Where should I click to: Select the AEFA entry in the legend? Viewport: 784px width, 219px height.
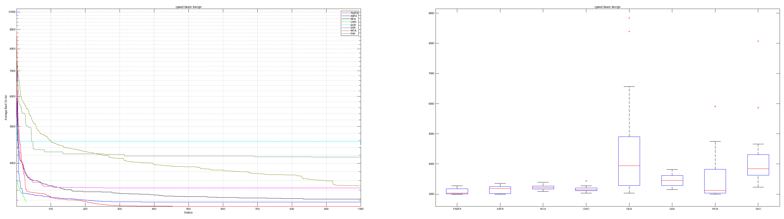(353, 16)
